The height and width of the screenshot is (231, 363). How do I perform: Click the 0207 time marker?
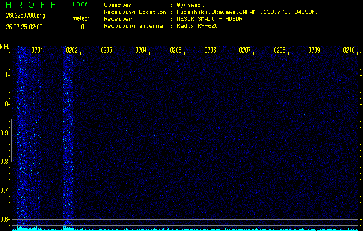(245, 50)
